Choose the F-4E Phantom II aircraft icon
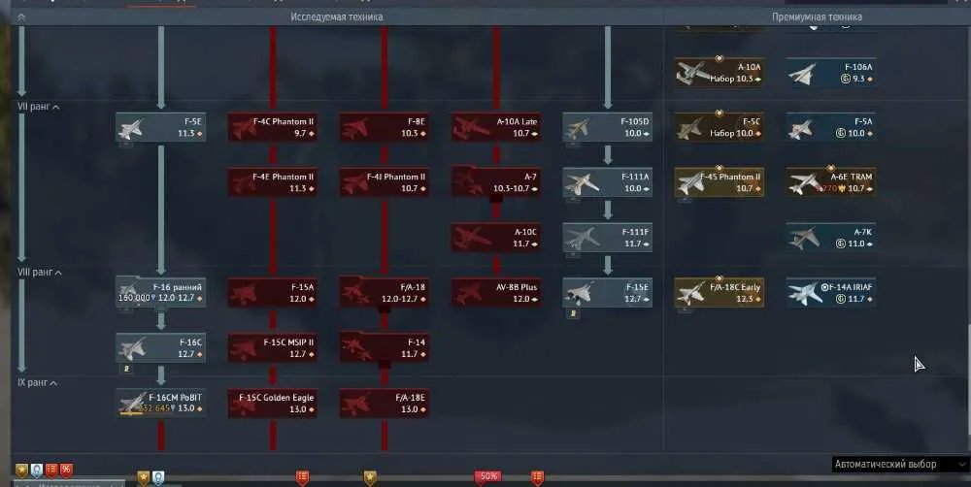Screen dimensions: 971x487 click(x=243, y=183)
